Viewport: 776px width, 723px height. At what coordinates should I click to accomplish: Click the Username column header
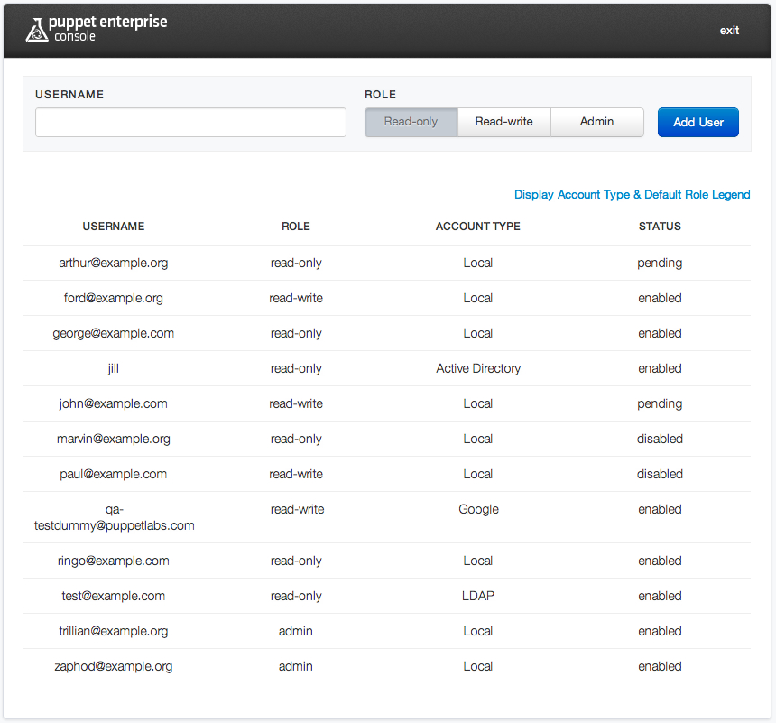click(114, 227)
